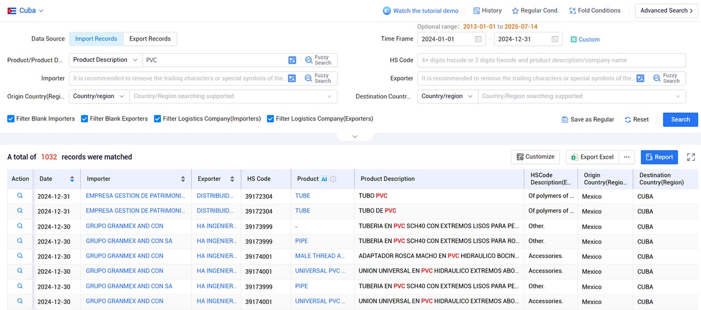The width and height of the screenshot is (701, 310).
Task: Open start date calendar icon
Action: point(478,39)
